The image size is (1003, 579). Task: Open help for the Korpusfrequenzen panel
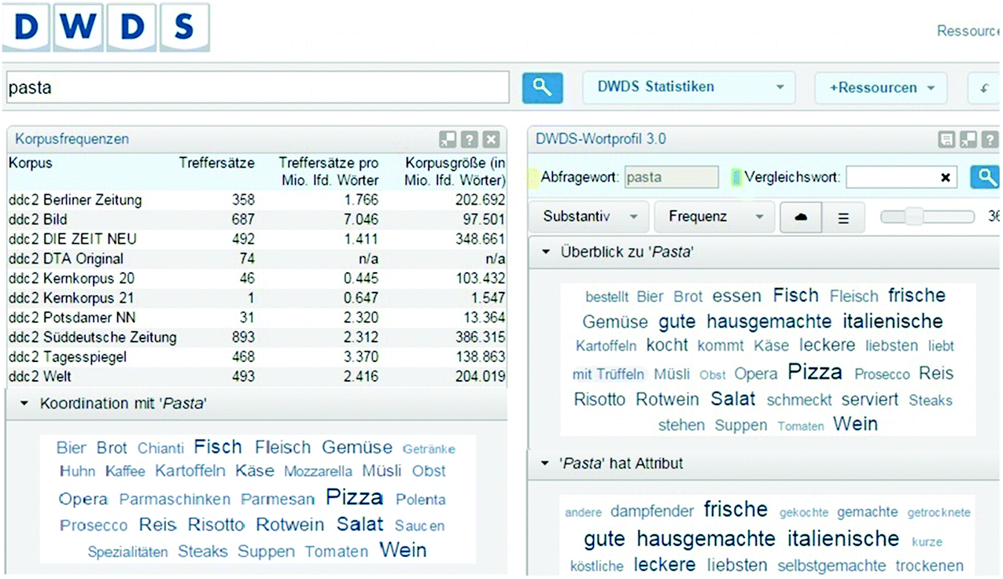point(469,139)
